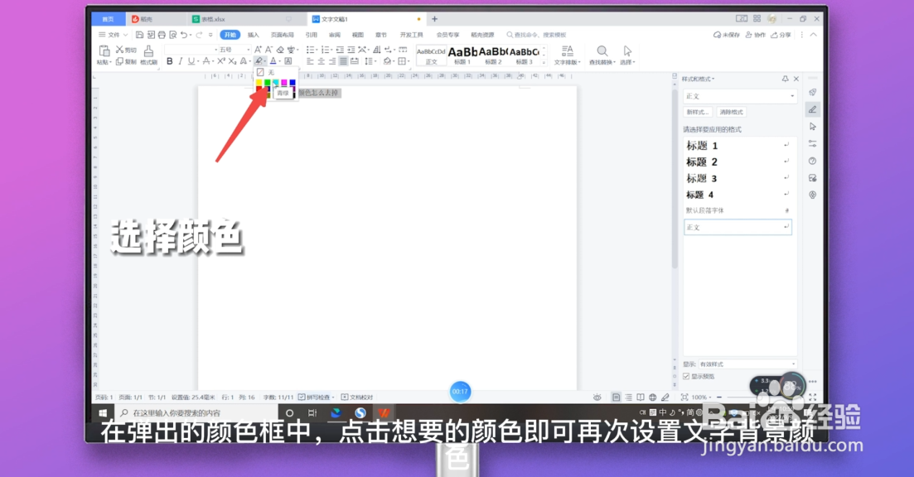Expand the styles gallery more arrow

tap(544, 62)
